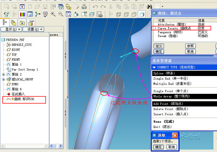Click the reorient view cube icon
217x152 pixels.
76,14
